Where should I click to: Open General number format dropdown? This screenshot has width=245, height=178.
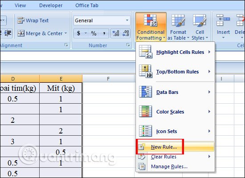click(x=127, y=20)
